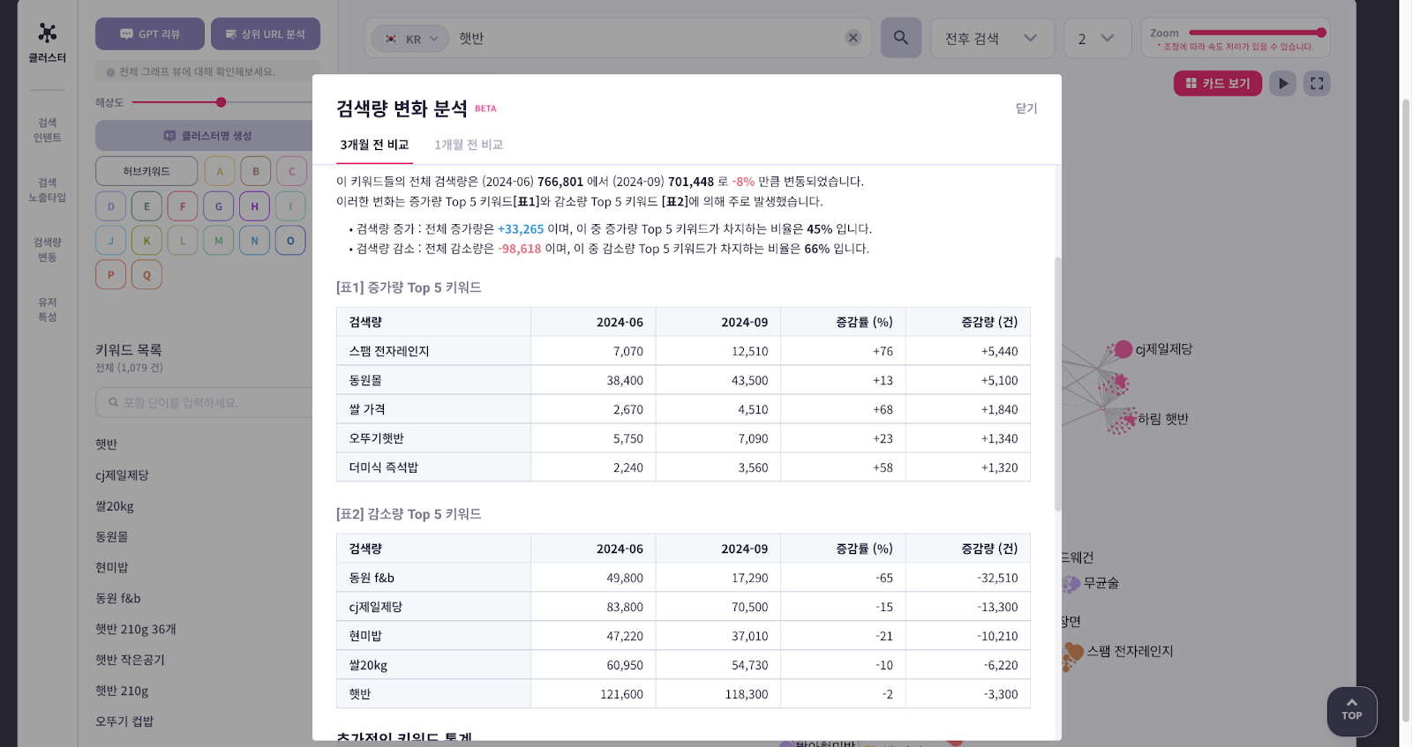Toggle cluster N chip
The width and height of the screenshot is (1412, 747).
(x=254, y=240)
